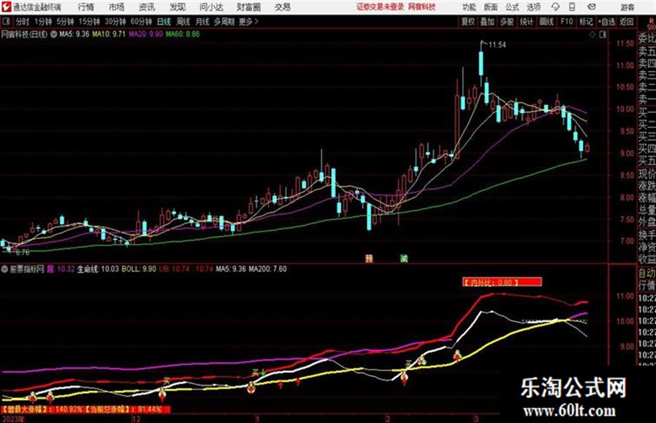656x423 pixels.
Task: Expand 股票指标网 sub-indicator dropdown arrow
Action: point(5,269)
